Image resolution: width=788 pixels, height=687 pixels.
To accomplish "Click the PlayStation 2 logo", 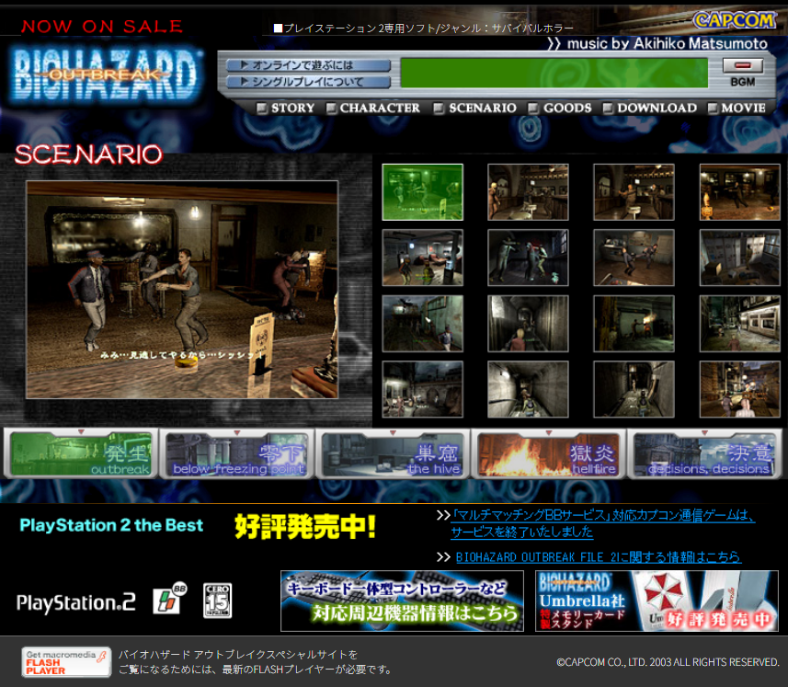I will [x=76, y=602].
